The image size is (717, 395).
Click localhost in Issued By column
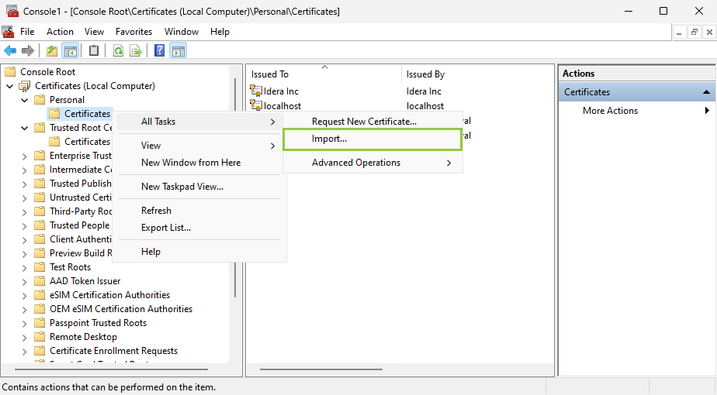point(424,106)
